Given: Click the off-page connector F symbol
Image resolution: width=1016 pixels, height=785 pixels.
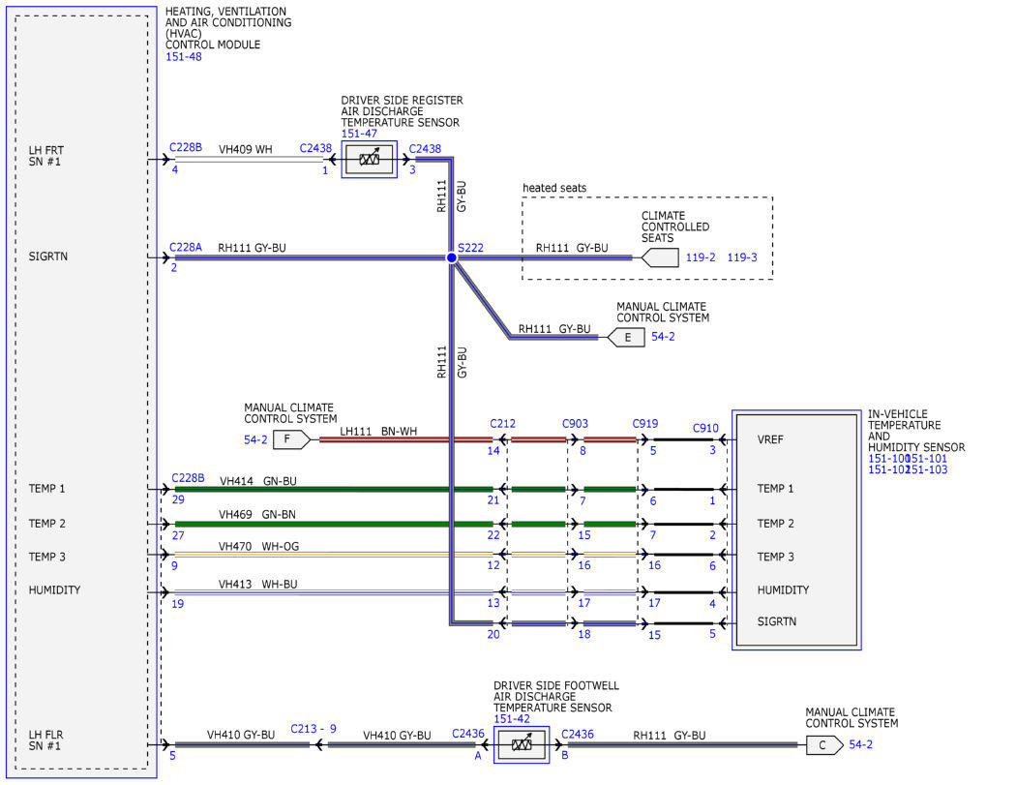Looking at the screenshot, I should (x=291, y=439).
